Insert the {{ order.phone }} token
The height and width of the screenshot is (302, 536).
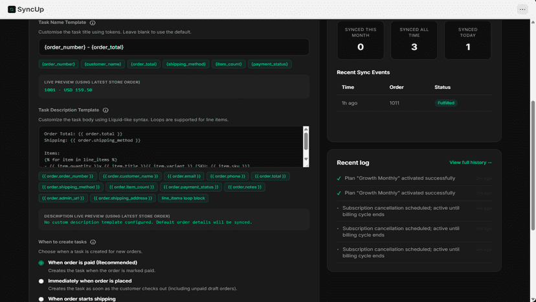228,176
